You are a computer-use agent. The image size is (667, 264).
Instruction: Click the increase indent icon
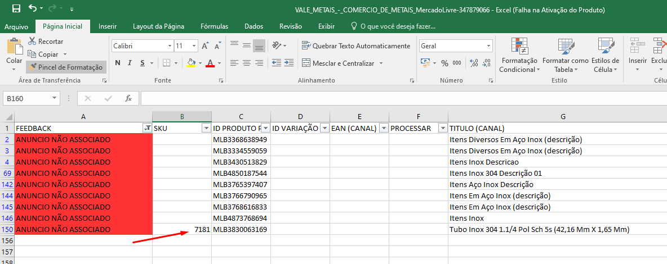290,63
